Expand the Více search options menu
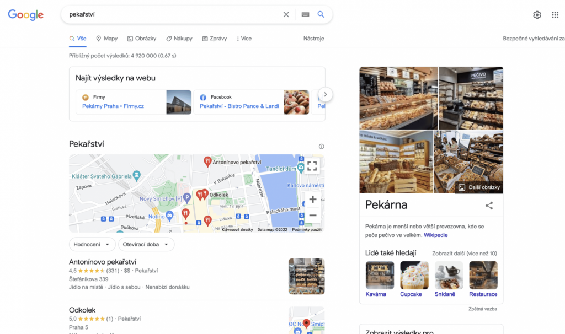 [244, 39]
